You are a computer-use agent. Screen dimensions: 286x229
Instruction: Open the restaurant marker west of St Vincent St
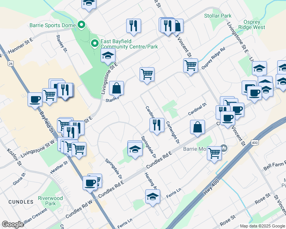click(x=133, y=27)
